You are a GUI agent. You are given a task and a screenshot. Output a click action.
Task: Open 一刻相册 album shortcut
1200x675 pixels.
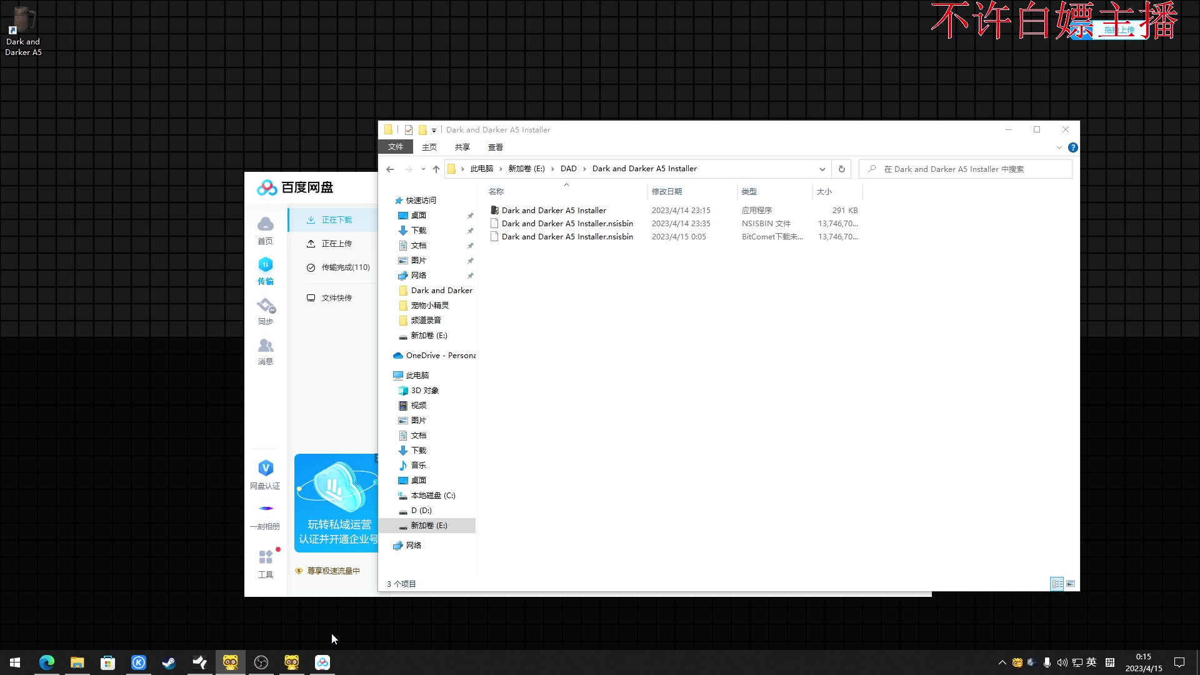point(266,516)
